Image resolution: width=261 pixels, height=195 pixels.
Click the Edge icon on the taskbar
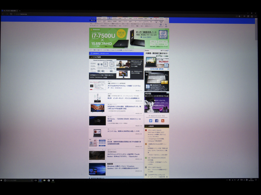40,180
